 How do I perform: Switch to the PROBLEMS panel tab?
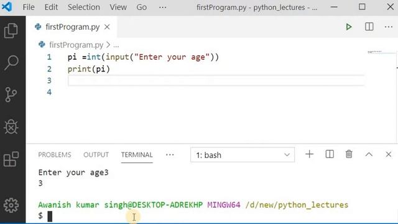[x=55, y=155]
